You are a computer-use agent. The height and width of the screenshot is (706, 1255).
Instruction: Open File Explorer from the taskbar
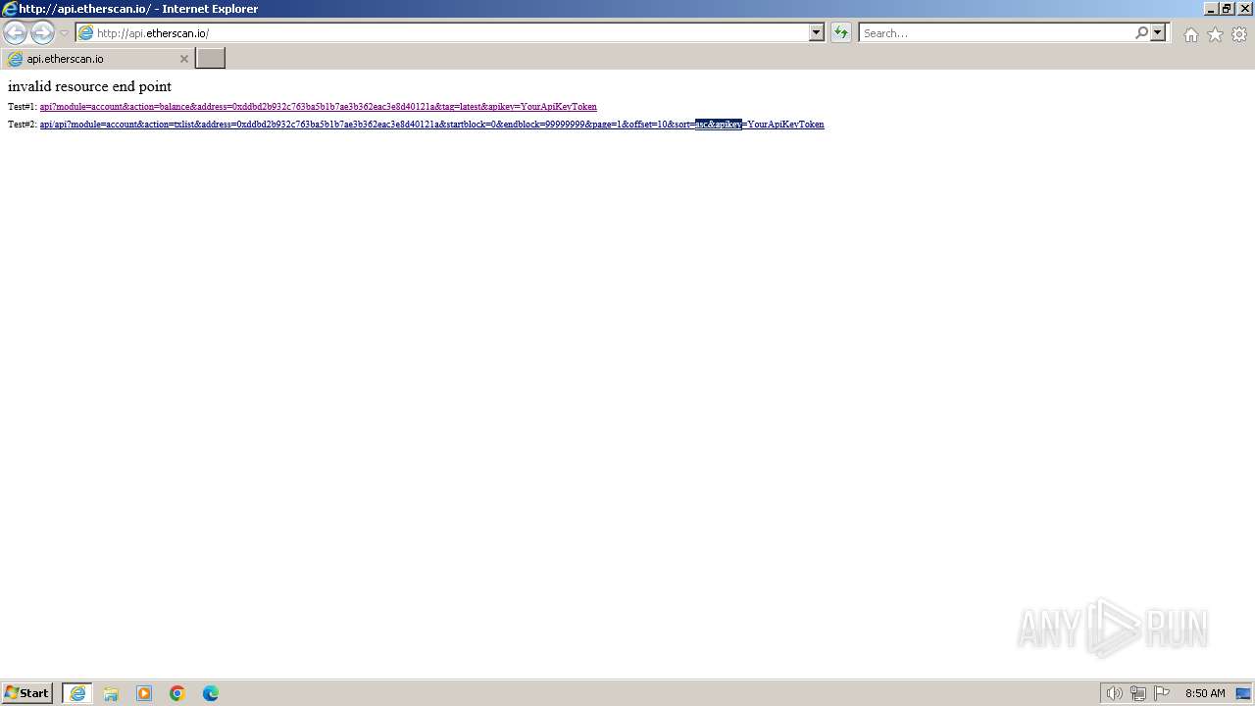[x=111, y=693]
